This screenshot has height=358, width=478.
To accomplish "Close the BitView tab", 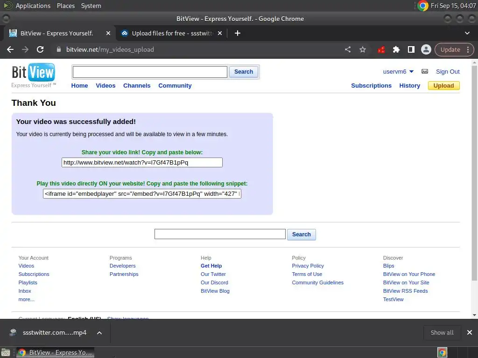I will (108, 33).
